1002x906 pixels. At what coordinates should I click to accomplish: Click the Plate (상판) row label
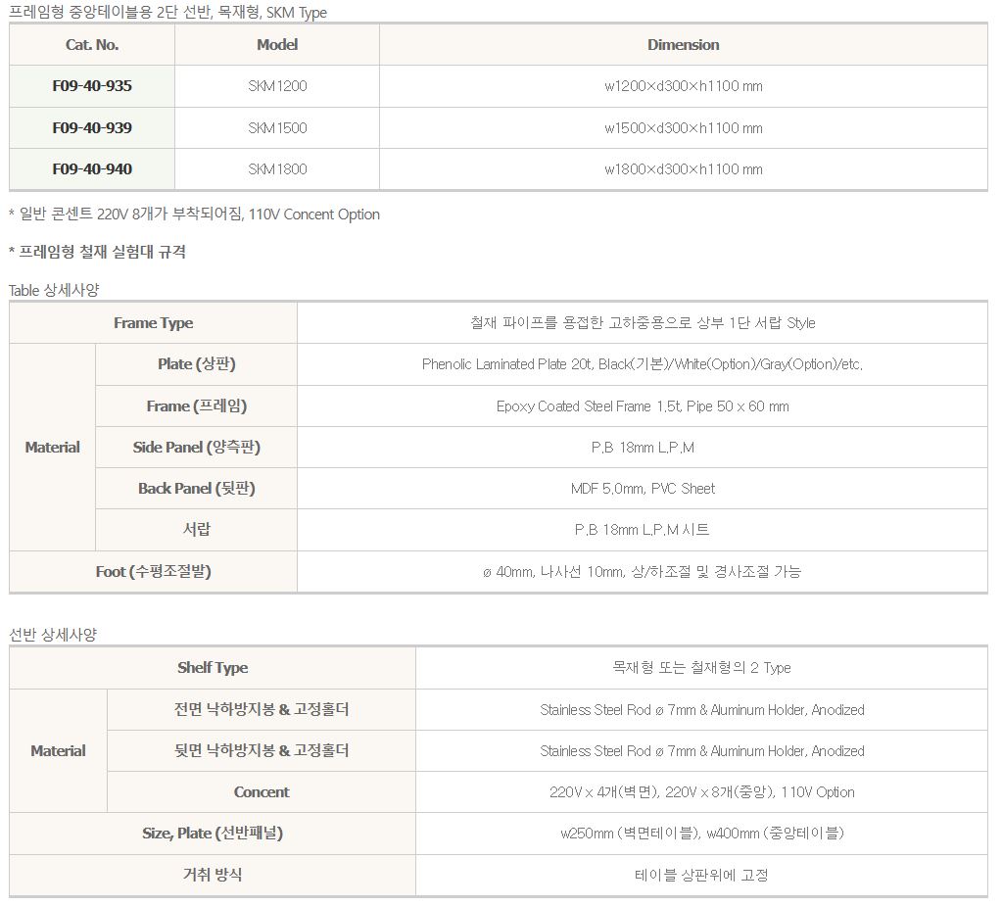click(x=197, y=364)
